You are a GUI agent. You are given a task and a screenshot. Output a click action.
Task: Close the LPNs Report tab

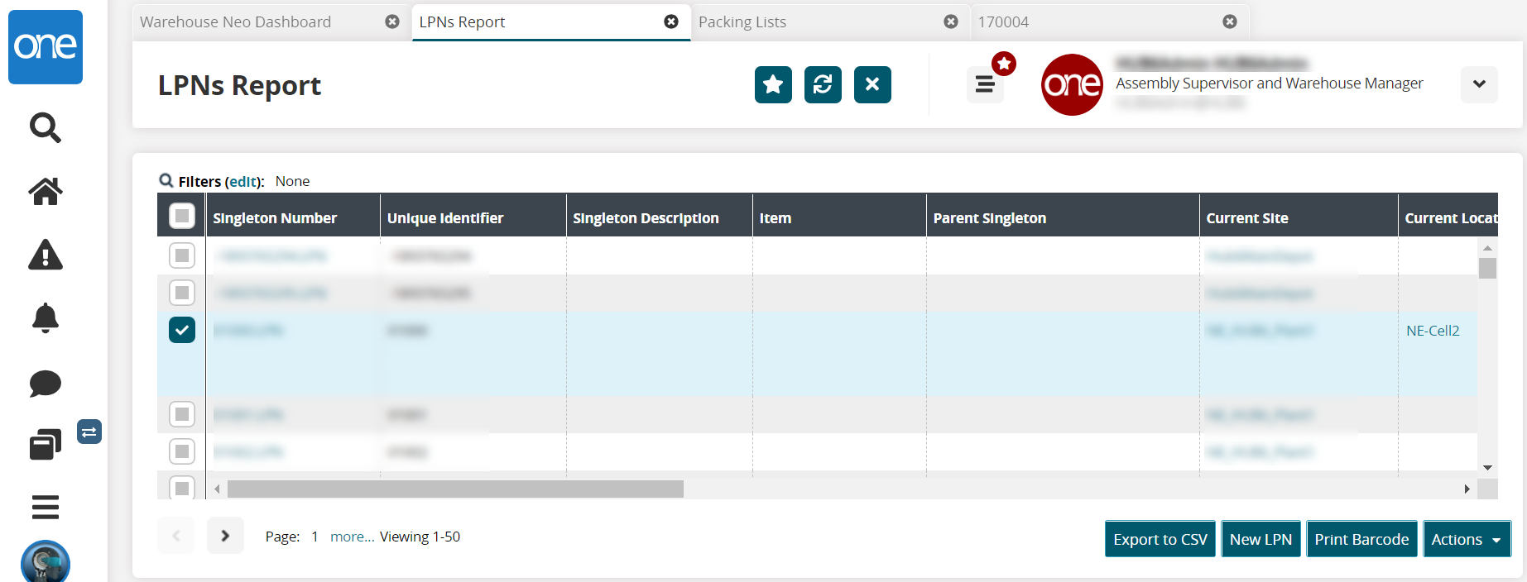coord(671,21)
